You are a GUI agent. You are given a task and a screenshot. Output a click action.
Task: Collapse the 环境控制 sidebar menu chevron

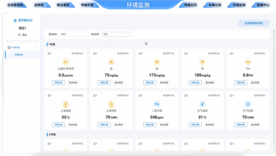tap(36, 47)
